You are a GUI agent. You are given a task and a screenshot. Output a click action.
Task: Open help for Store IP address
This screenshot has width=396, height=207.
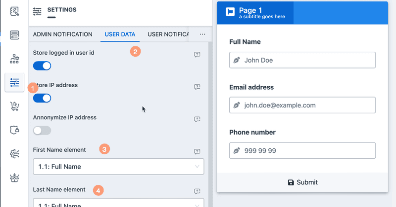(197, 87)
